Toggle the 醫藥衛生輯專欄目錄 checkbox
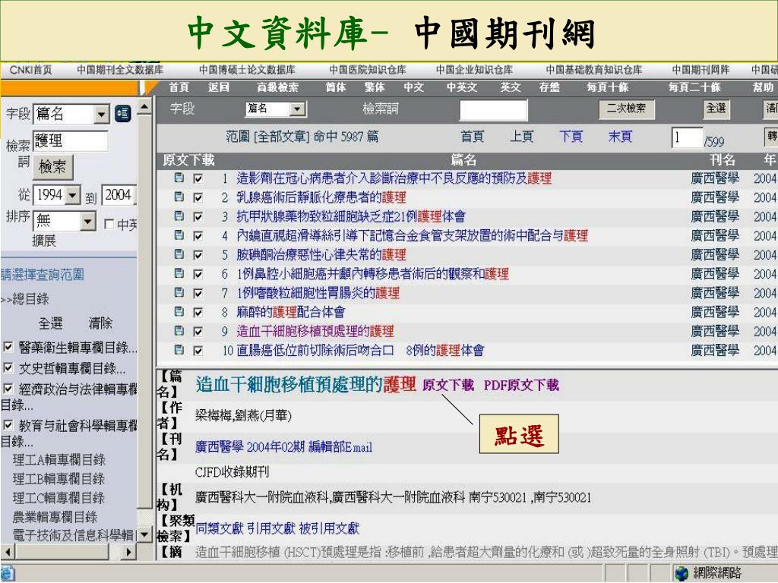This screenshot has height=583, width=778. click(8, 346)
